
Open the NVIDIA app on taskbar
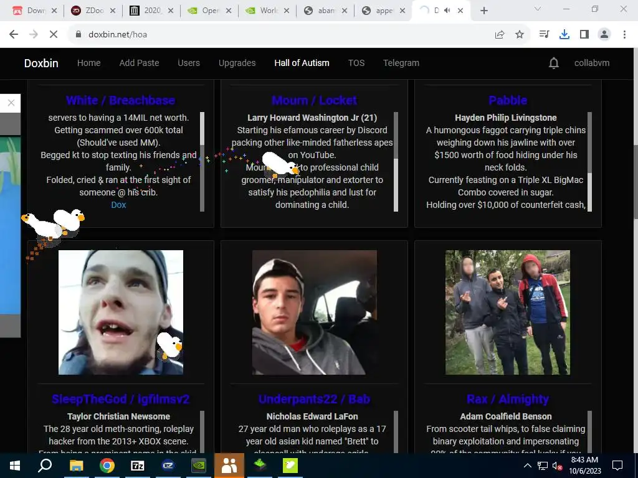pyautogui.click(x=199, y=466)
